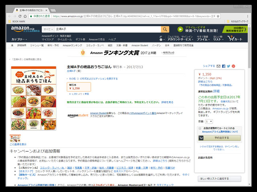Tick the お急ぎ便無料でカートに入れる checkbox
This screenshot has width=257, height=192.
[x=200, y=128]
